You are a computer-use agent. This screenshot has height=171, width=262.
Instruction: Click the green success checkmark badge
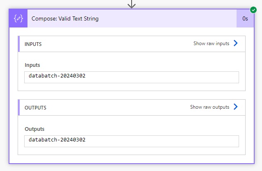point(253,10)
